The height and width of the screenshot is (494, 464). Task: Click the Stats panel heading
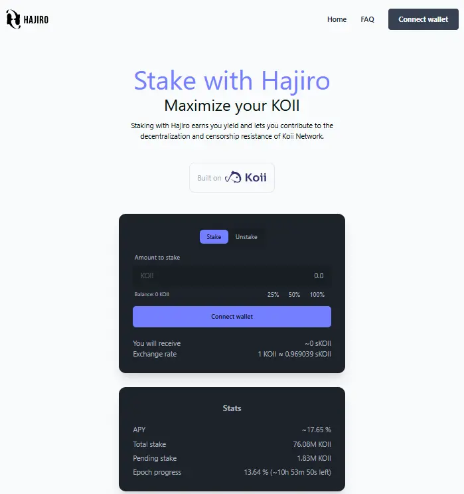coord(232,408)
